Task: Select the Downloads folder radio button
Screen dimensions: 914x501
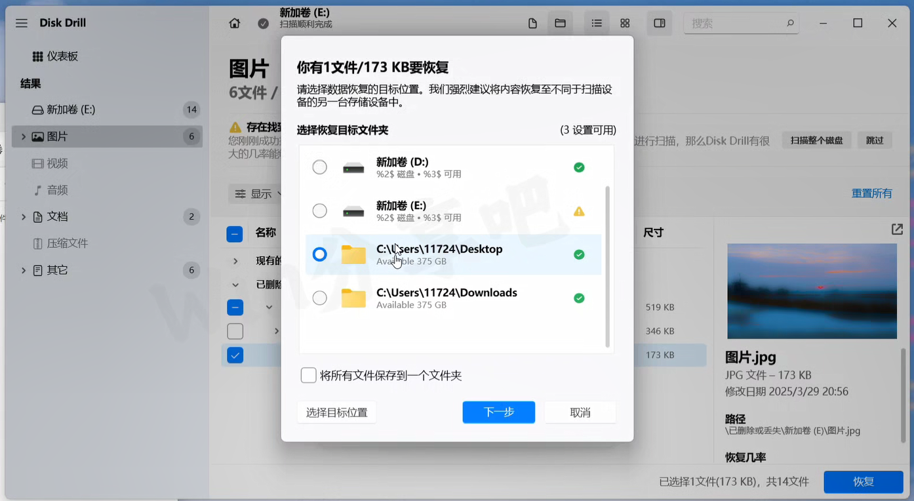Action: [319, 298]
